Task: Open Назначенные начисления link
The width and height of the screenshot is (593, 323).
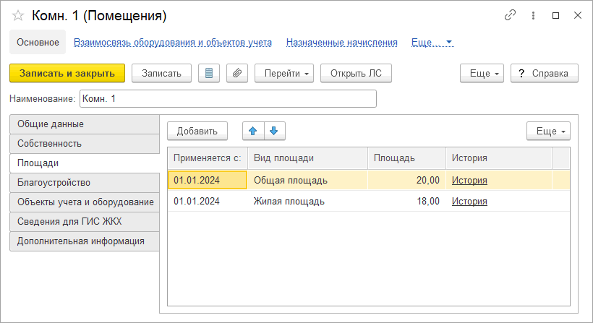Action: click(341, 43)
